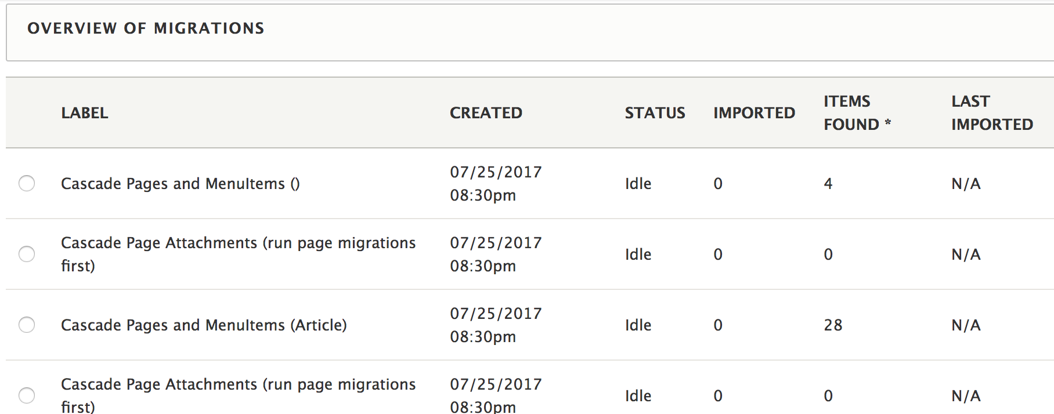Click the items found value 4

[x=828, y=184]
